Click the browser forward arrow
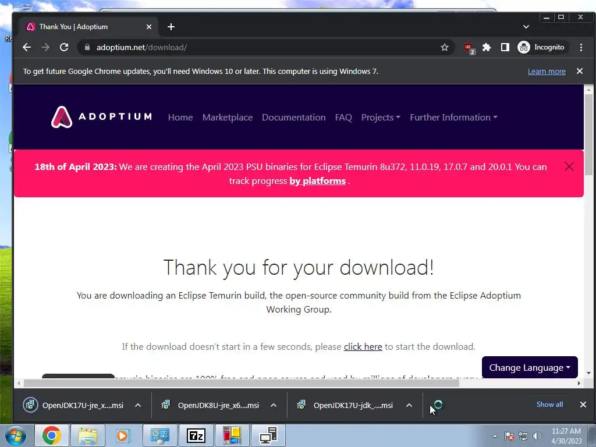Image resolution: width=596 pixels, height=447 pixels. tap(45, 47)
